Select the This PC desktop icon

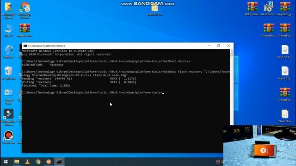tap(8, 30)
